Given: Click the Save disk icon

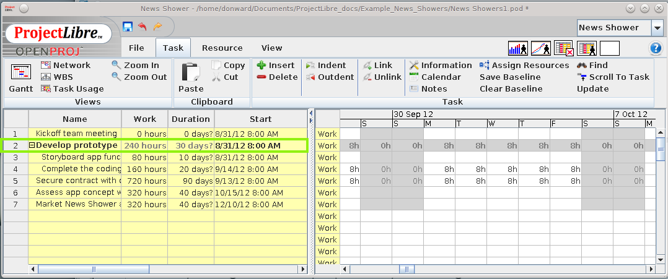Looking at the screenshot, I should (x=128, y=27).
